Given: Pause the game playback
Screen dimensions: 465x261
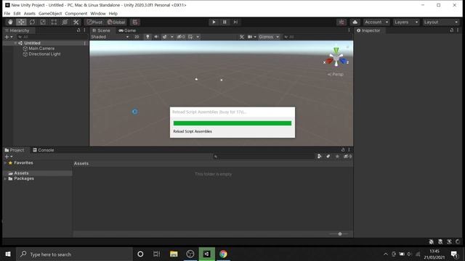Looking at the screenshot, I should (x=225, y=22).
